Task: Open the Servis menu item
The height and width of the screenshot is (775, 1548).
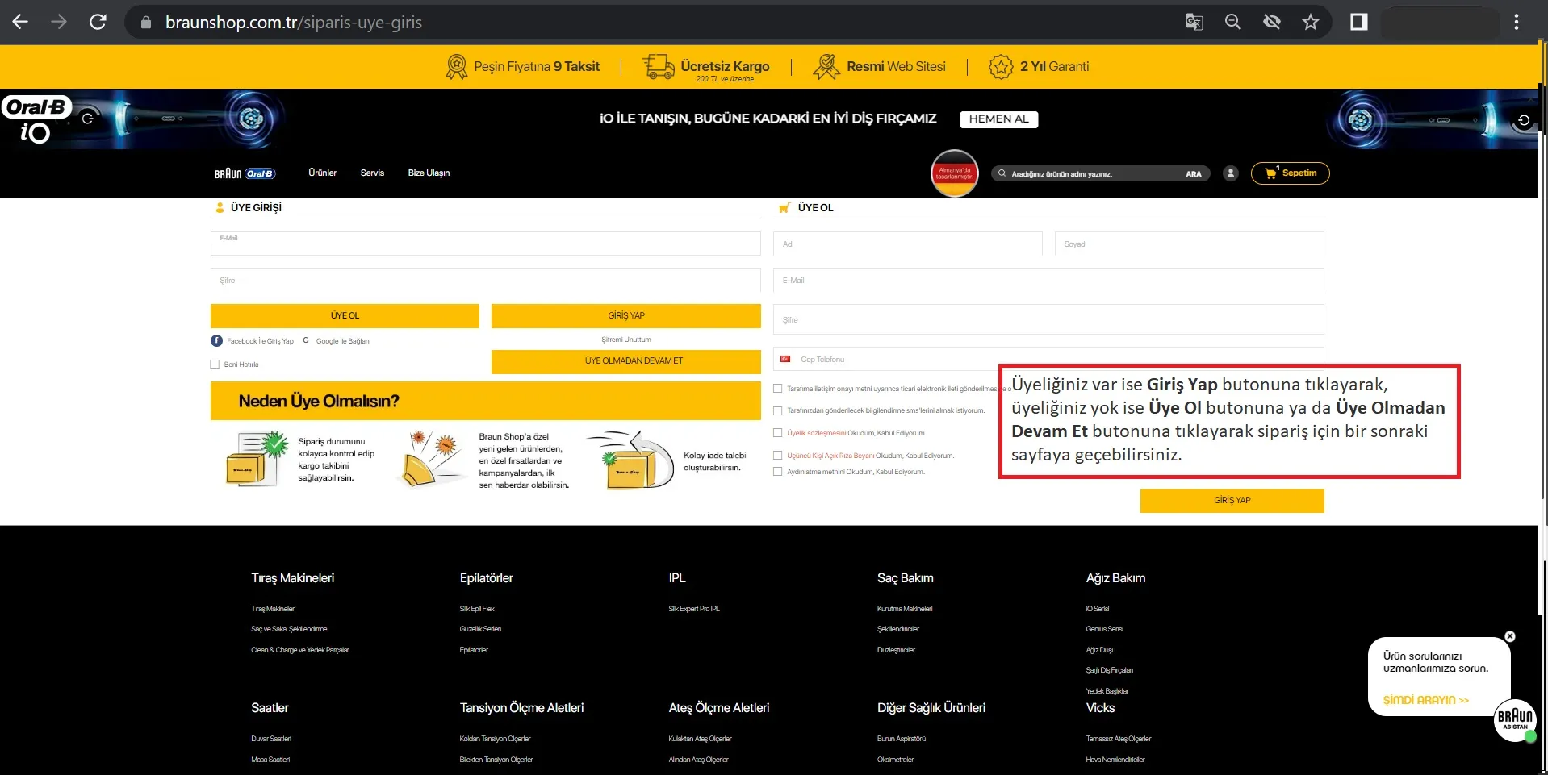Action: 372,173
